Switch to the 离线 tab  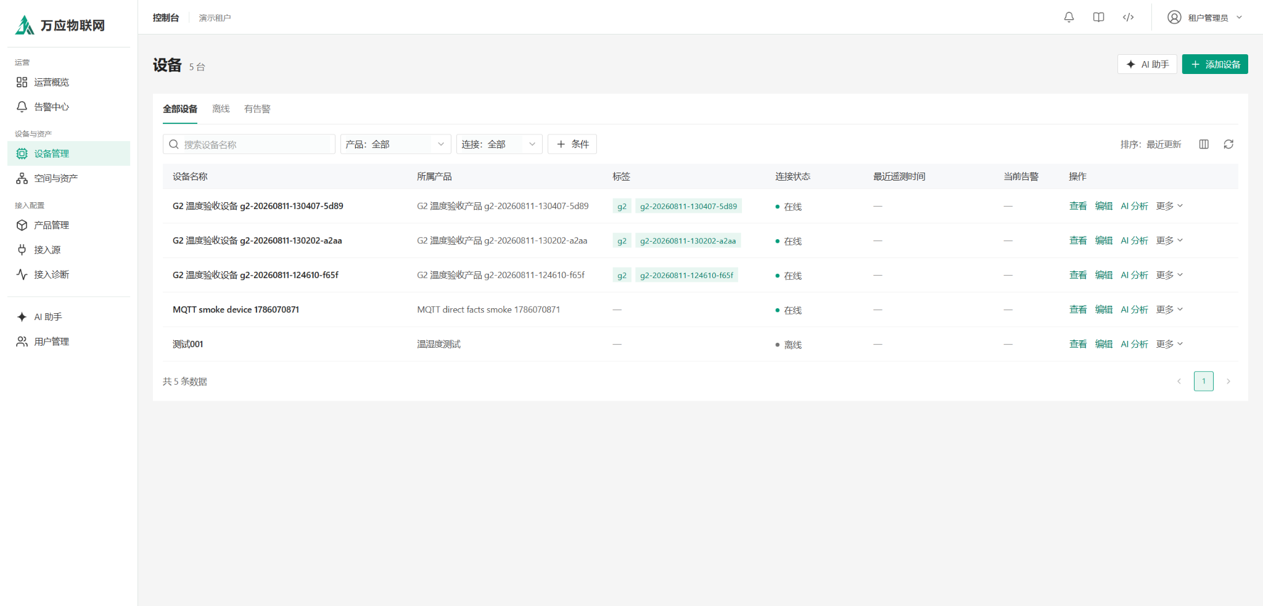coord(221,109)
